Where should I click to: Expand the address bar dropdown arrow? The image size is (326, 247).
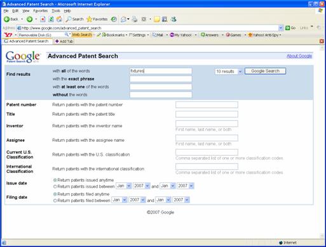tap(281, 28)
